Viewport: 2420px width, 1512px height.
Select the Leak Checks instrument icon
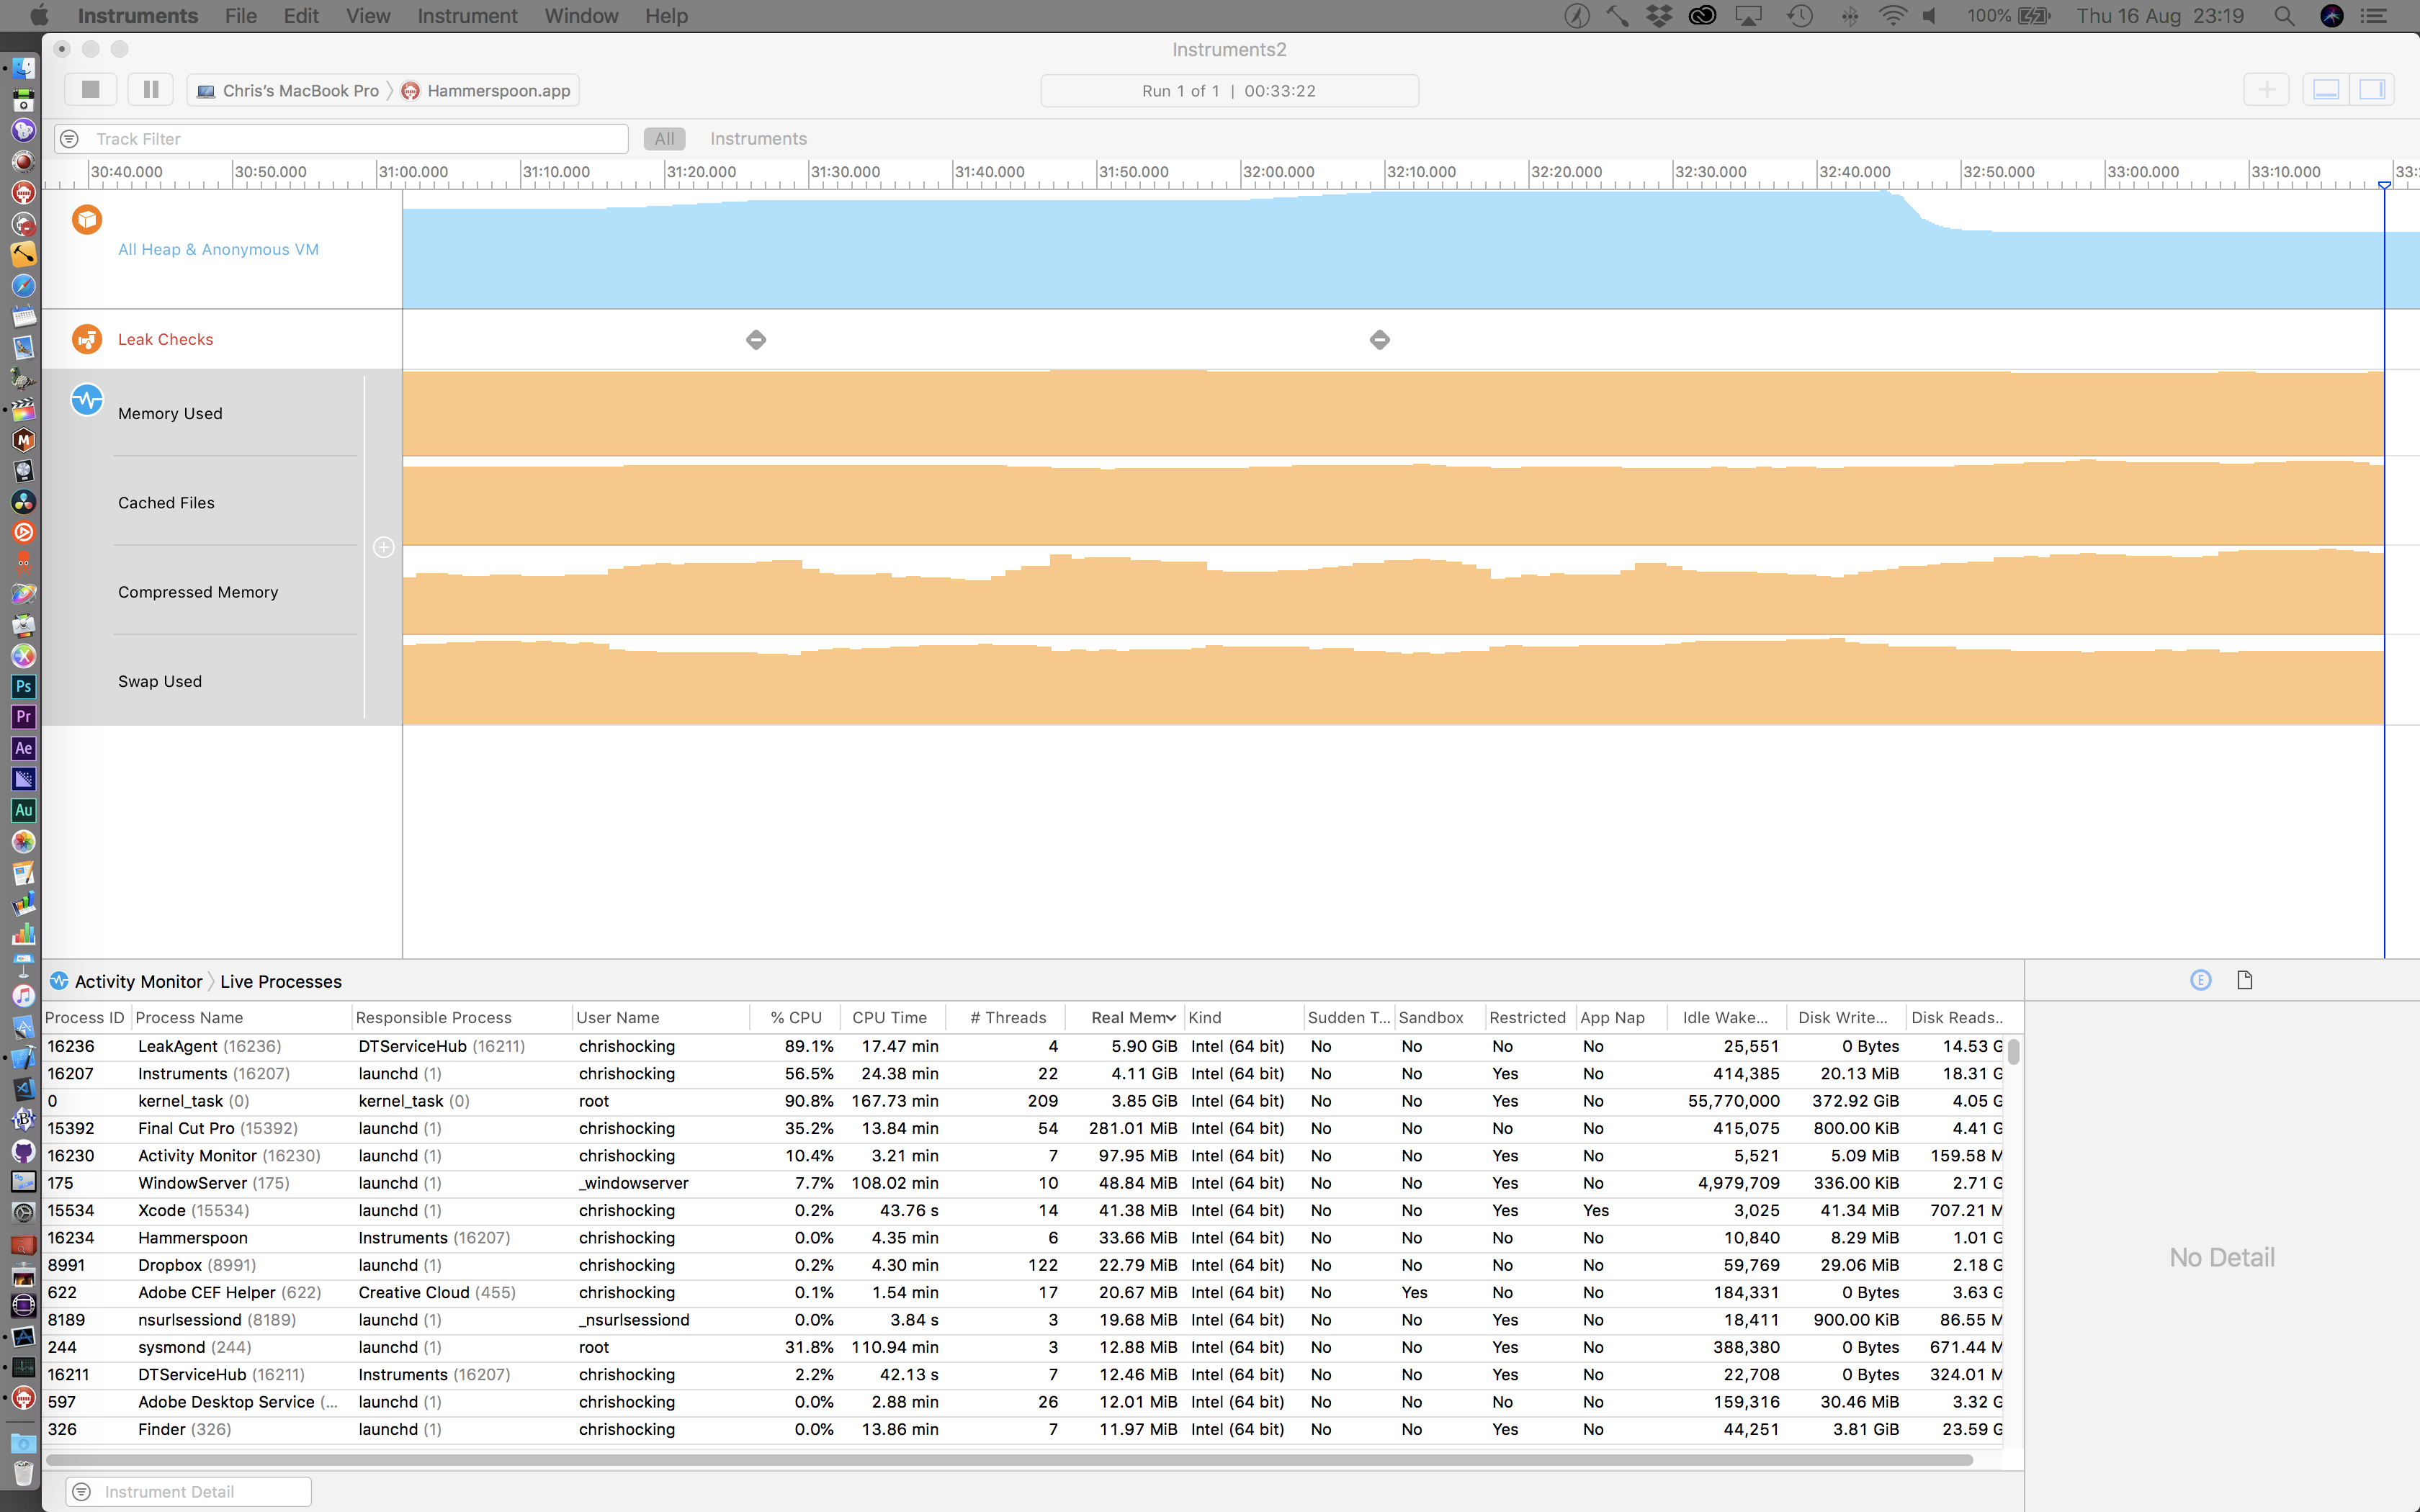pyautogui.click(x=86, y=339)
